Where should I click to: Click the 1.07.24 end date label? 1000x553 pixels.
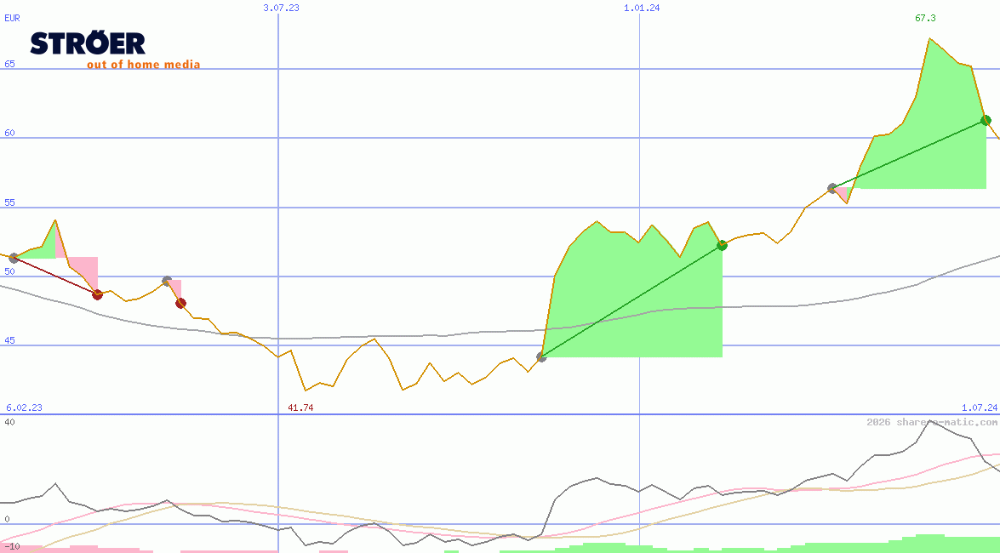click(x=979, y=408)
